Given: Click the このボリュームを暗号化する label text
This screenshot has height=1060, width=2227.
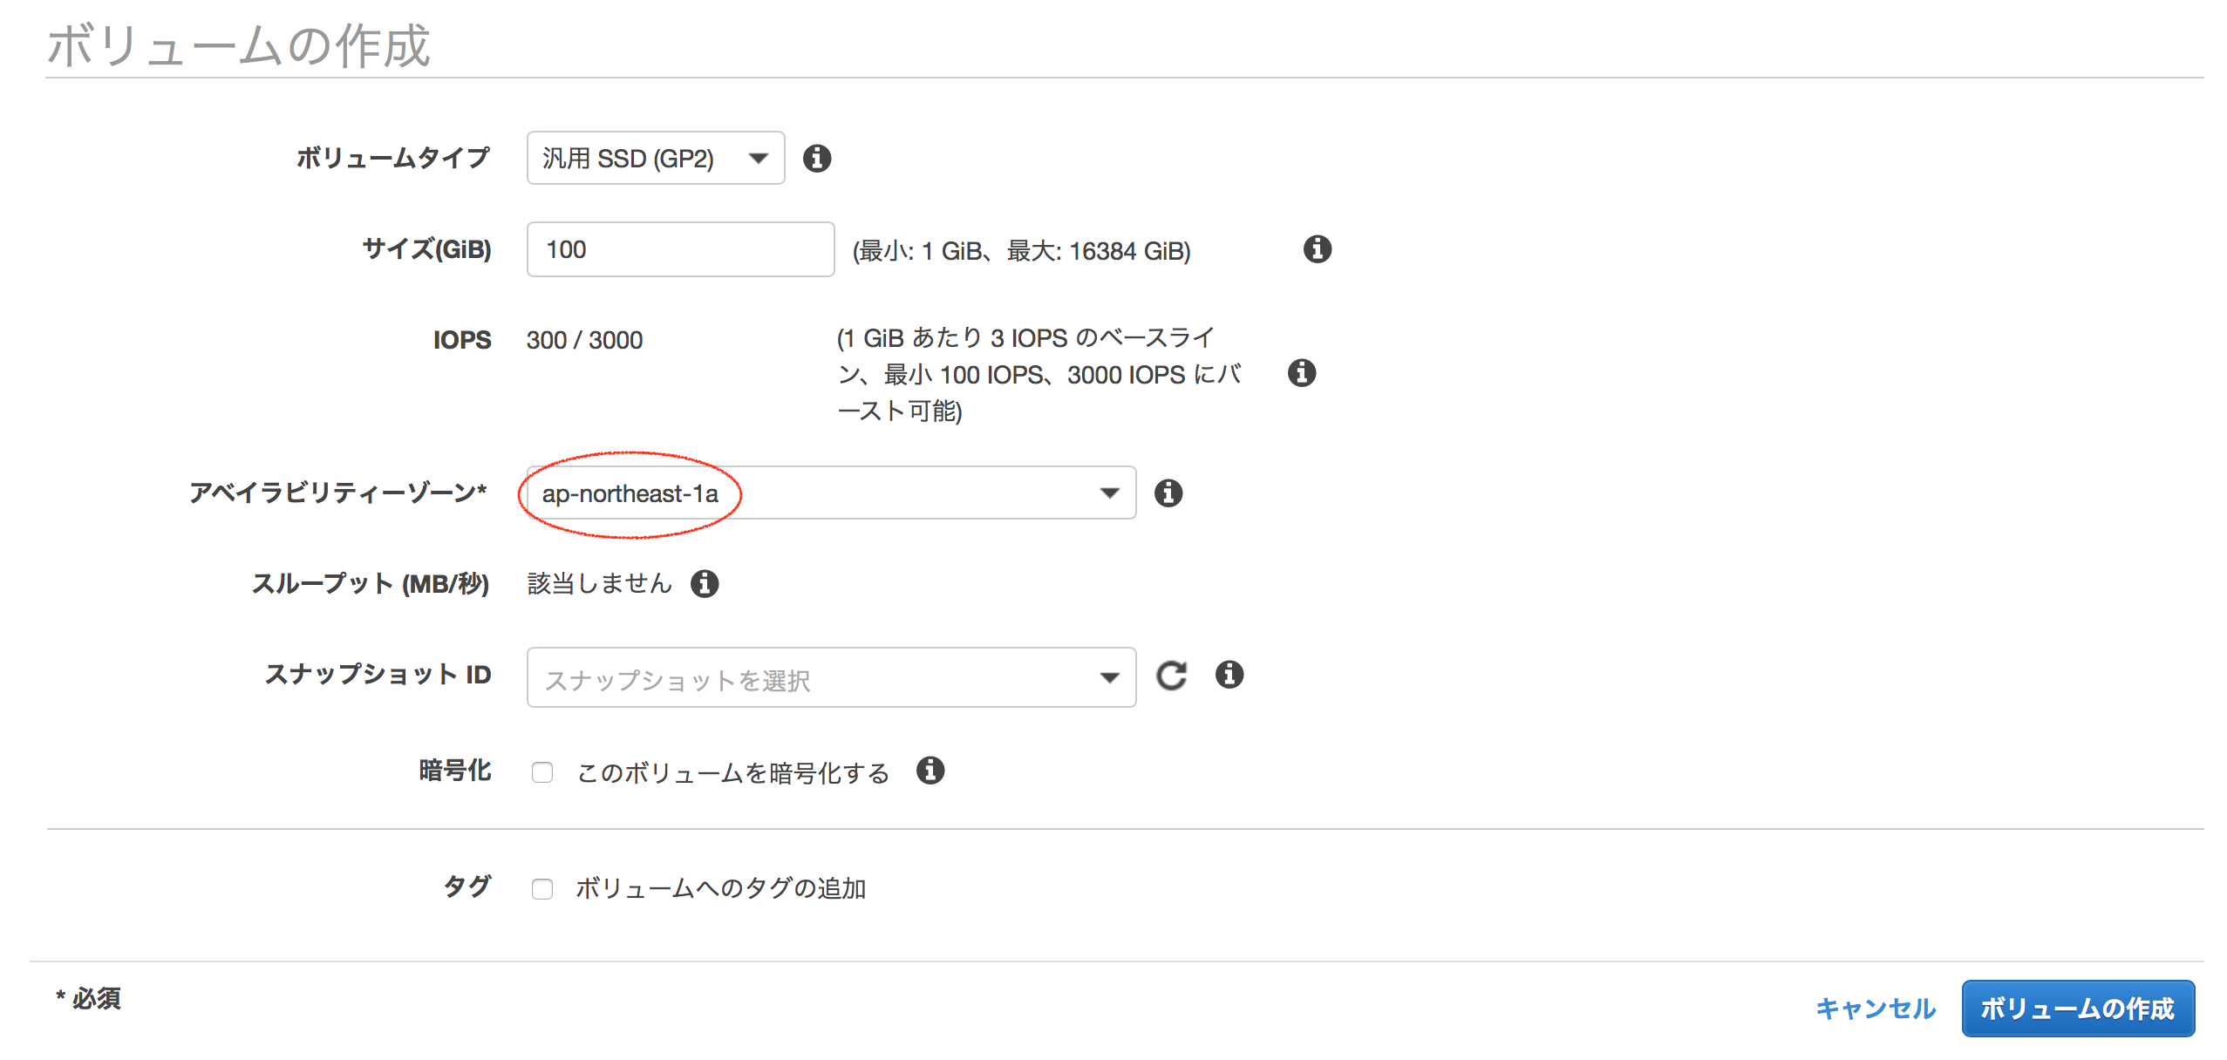Looking at the screenshot, I should coord(732,772).
